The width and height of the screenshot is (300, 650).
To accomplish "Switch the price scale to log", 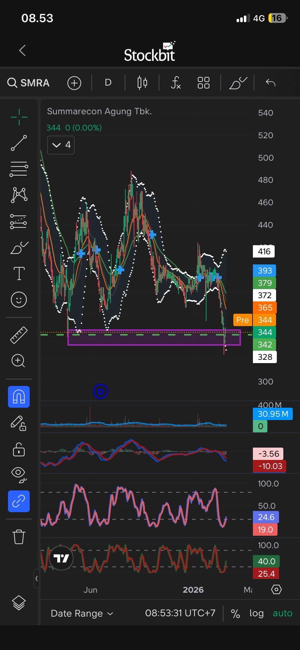I will pyautogui.click(x=256, y=613).
